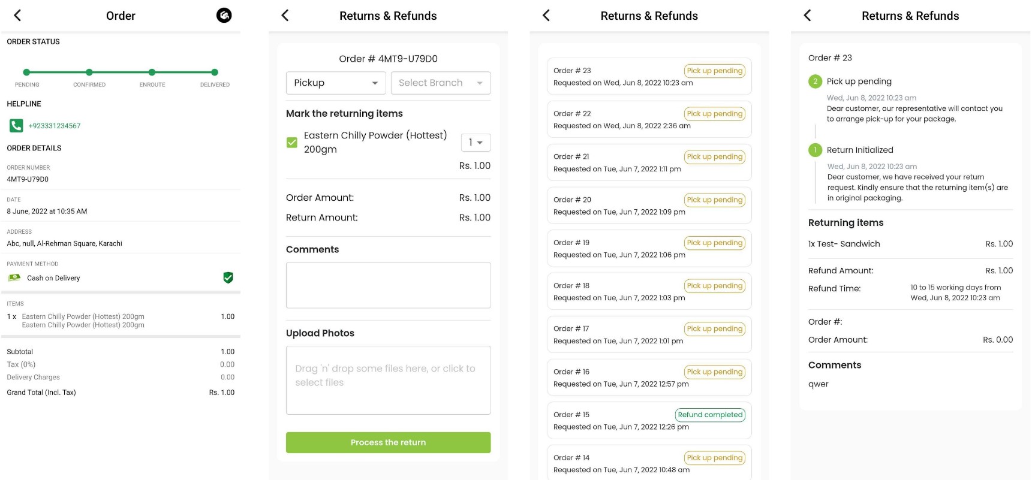Go back from the Pickup return form
The width and height of the screenshot is (1032, 480).
(285, 16)
